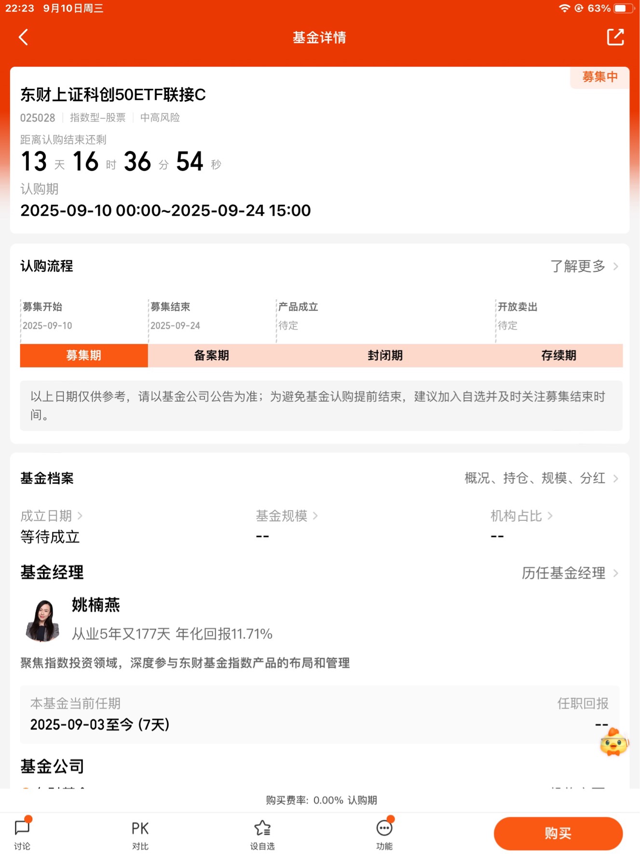Tap the 基金详情 page title
640x854 pixels.
coord(319,37)
